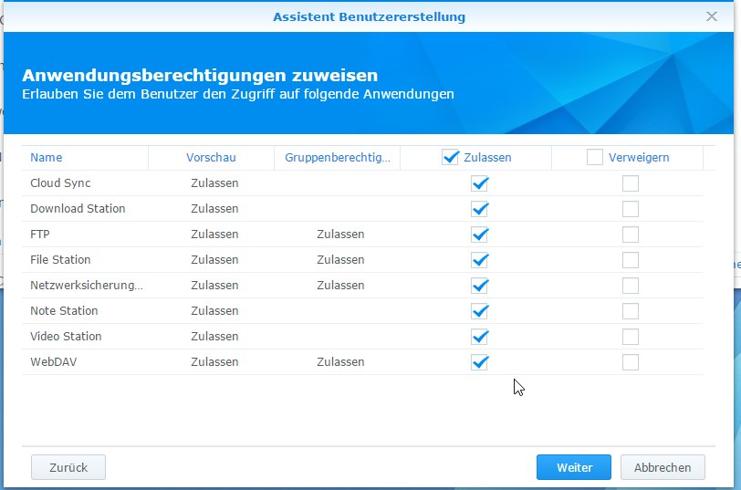Deny FTP access via Verweigern checkbox
This screenshot has height=490, width=741.
click(631, 235)
